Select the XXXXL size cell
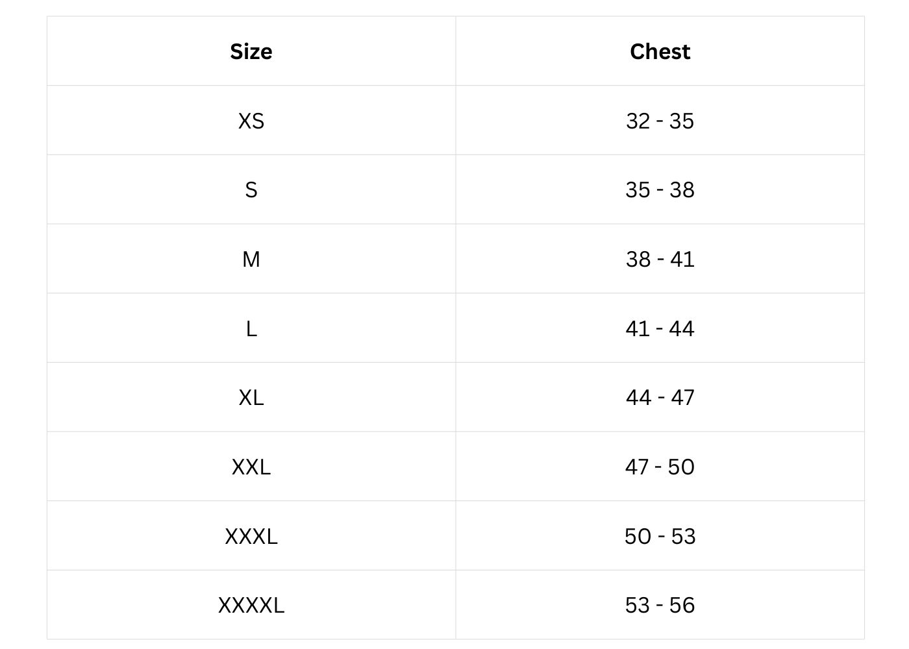Screen dimensions: 909x649 coord(251,605)
